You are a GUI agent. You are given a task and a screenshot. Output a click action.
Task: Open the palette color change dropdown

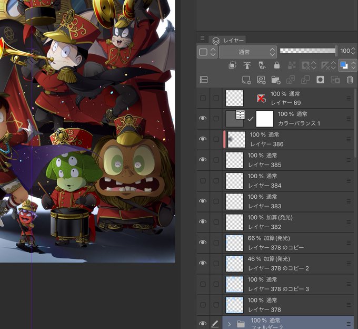[207, 52]
